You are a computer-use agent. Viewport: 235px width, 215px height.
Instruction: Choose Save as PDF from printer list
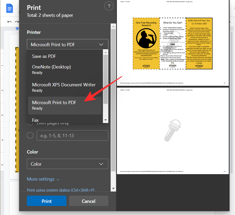click(x=44, y=56)
